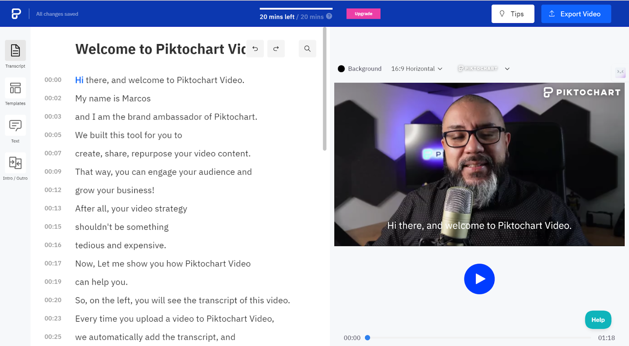Image resolution: width=629 pixels, height=346 pixels.
Task: Open the Intro / Outro panel
Action: (15, 167)
